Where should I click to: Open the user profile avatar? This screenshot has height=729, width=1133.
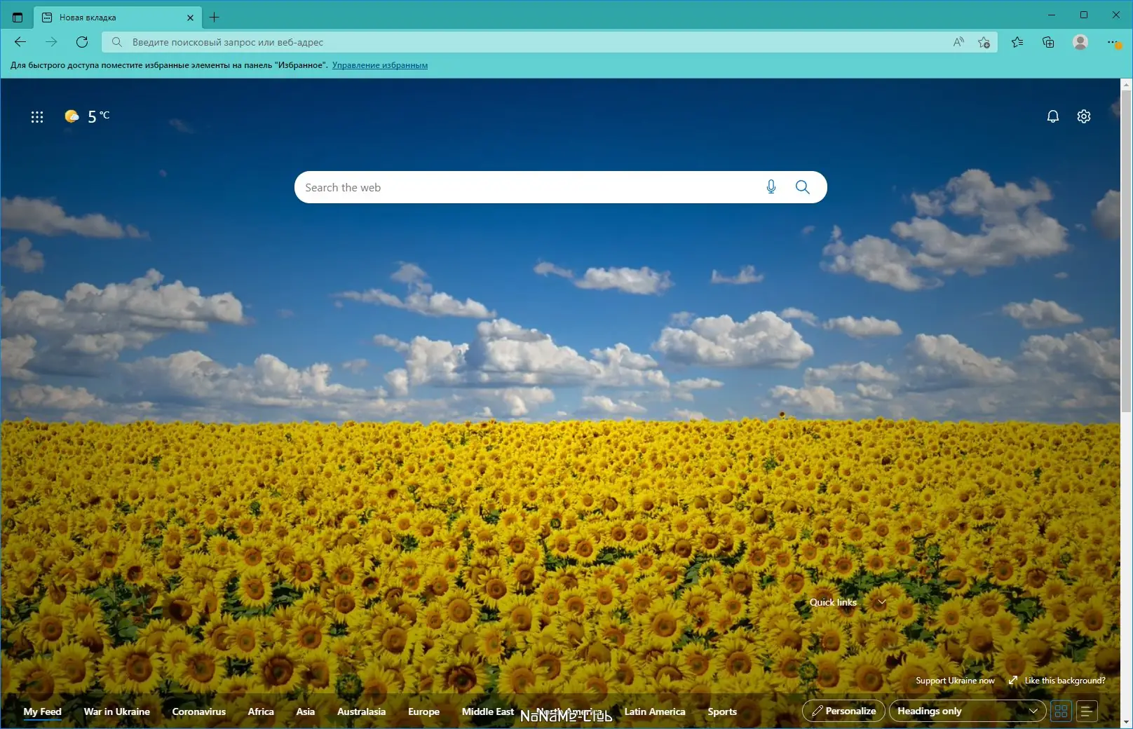click(1080, 42)
